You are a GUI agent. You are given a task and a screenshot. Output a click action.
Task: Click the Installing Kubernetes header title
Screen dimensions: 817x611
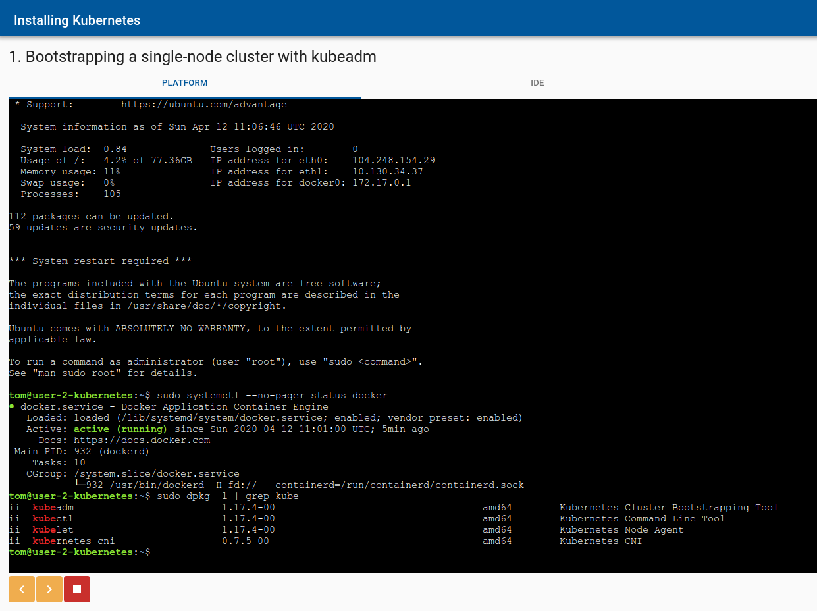tap(77, 20)
